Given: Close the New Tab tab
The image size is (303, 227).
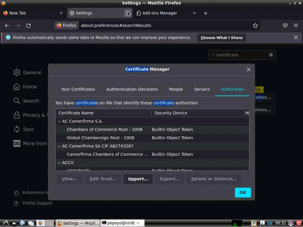Looking at the screenshot, I should 61,13.
